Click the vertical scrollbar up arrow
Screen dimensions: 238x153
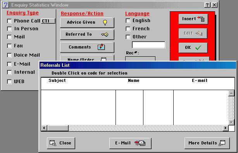tap(231, 93)
